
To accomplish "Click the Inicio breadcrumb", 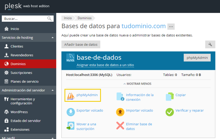I will [x=68, y=18].
